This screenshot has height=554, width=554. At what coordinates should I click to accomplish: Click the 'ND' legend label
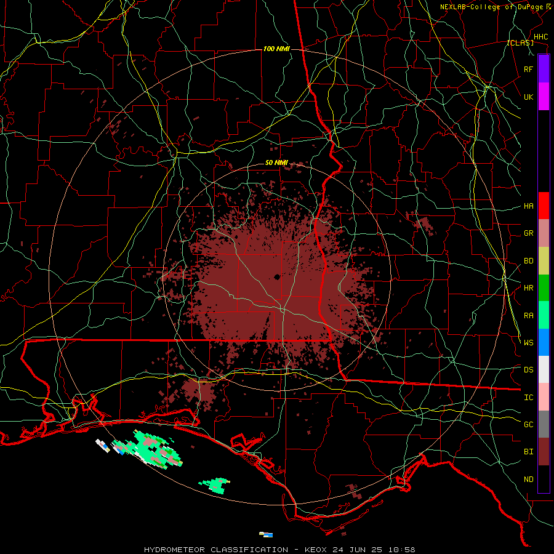click(528, 480)
